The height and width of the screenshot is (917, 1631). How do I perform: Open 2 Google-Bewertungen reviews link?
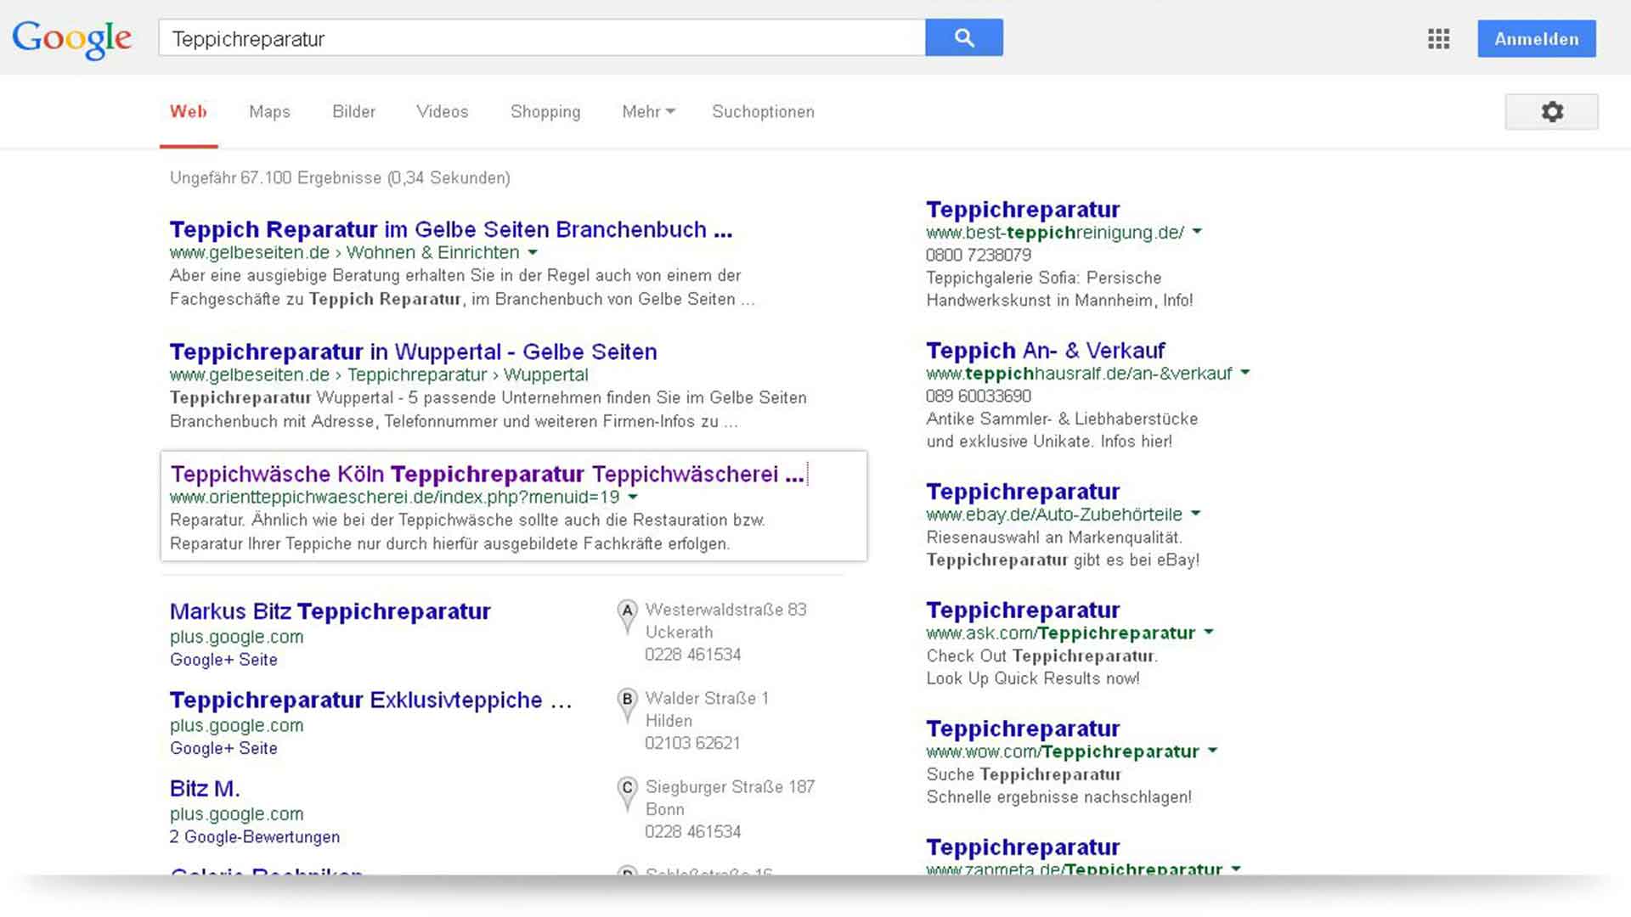[x=254, y=836]
